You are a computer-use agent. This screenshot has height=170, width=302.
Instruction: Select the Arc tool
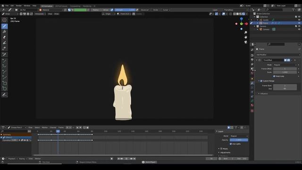4,72
